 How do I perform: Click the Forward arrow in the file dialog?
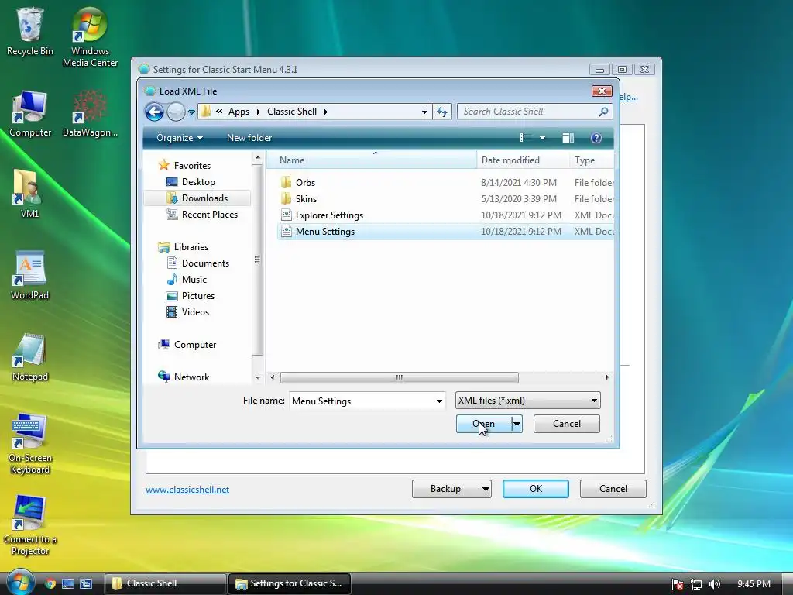click(x=176, y=112)
